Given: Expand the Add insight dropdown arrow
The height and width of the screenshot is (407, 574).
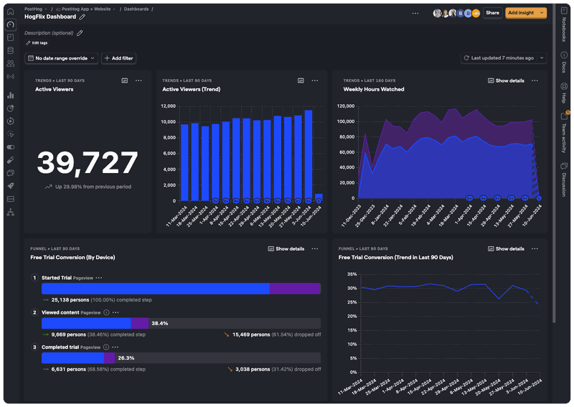Looking at the screenshot, I should [x=542, y=13].
